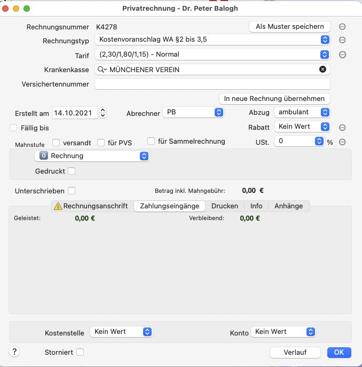Open the ellipsis options beside Rechnungstyp
Screen dimensions: 362x367
342,40
